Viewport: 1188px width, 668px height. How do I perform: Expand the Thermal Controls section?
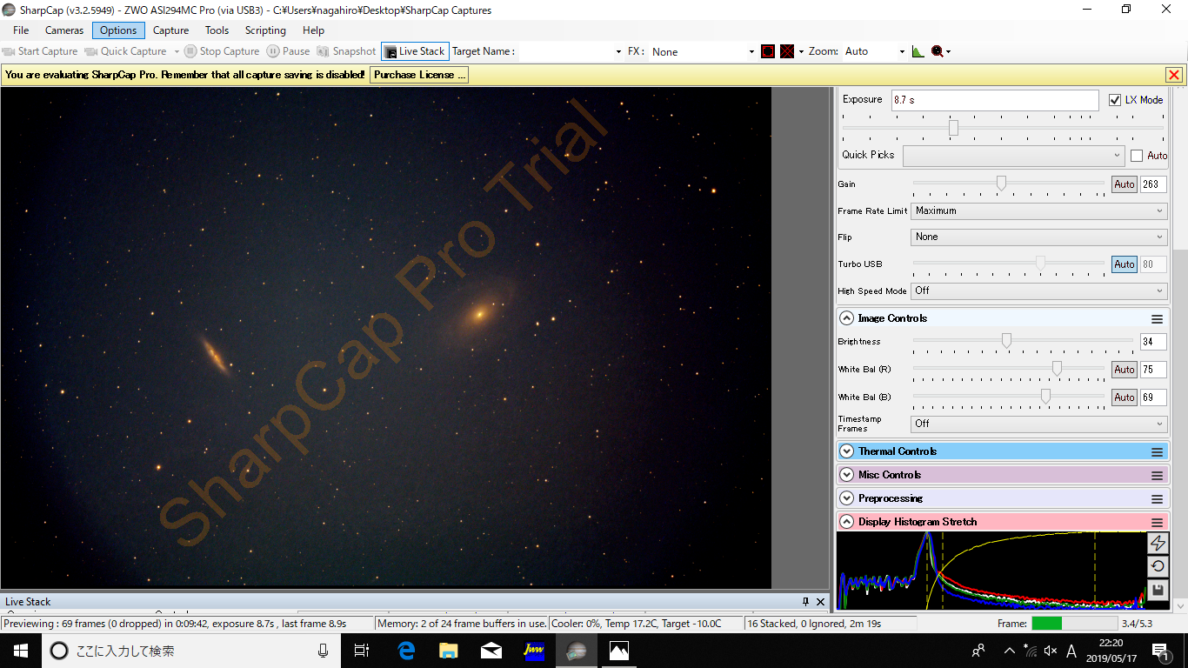click(x=846, y=451)
